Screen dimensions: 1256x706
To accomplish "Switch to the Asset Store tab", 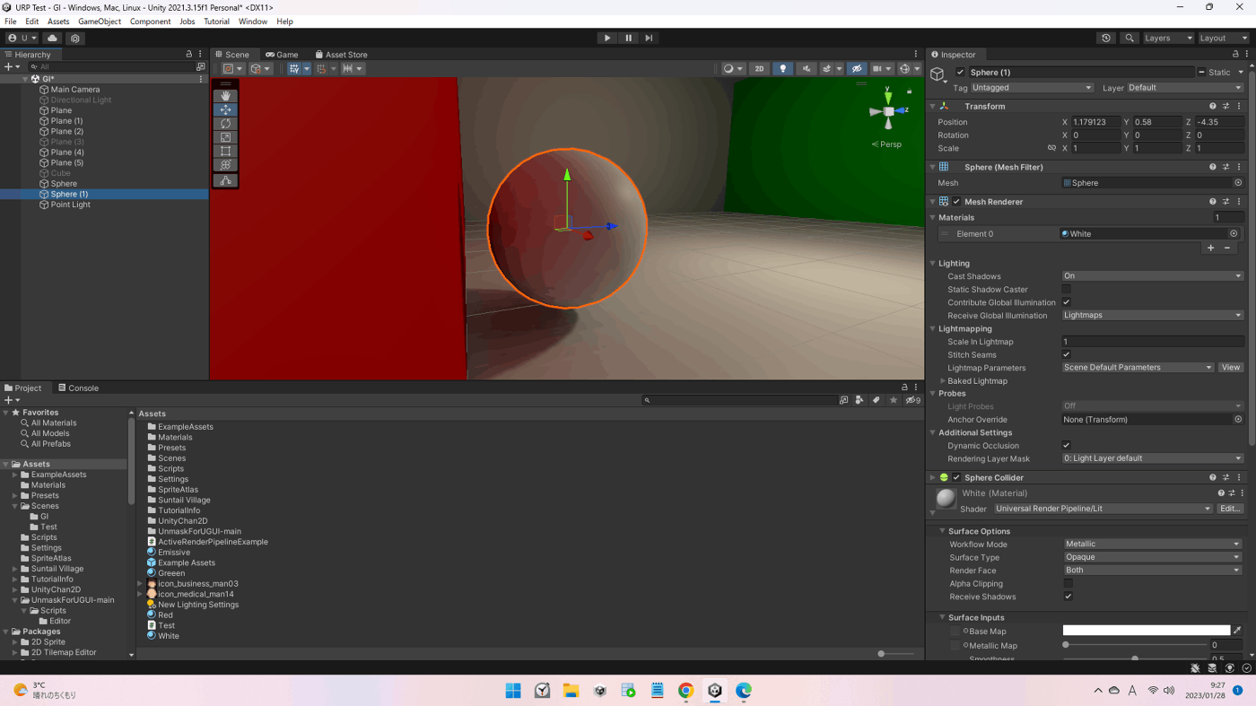I will [x=341, y=54].
